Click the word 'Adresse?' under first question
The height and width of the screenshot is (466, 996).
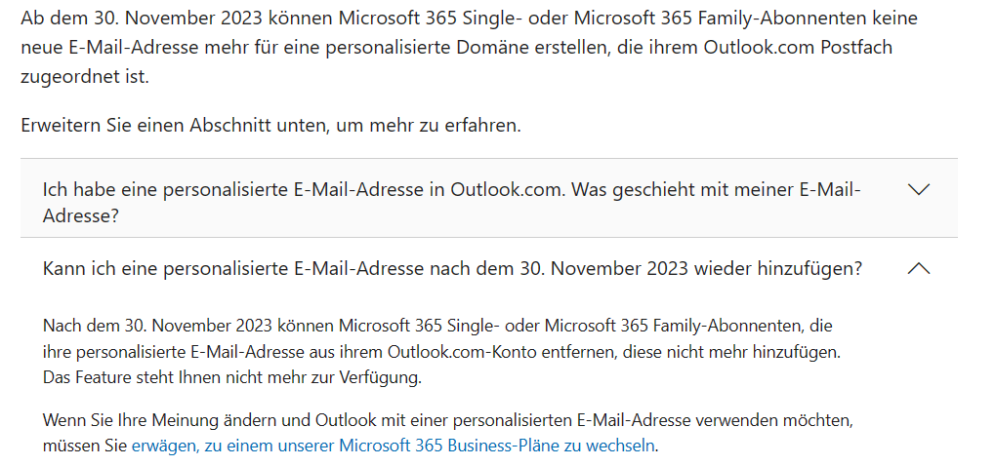pyautogui.click(x=81, y=216)
